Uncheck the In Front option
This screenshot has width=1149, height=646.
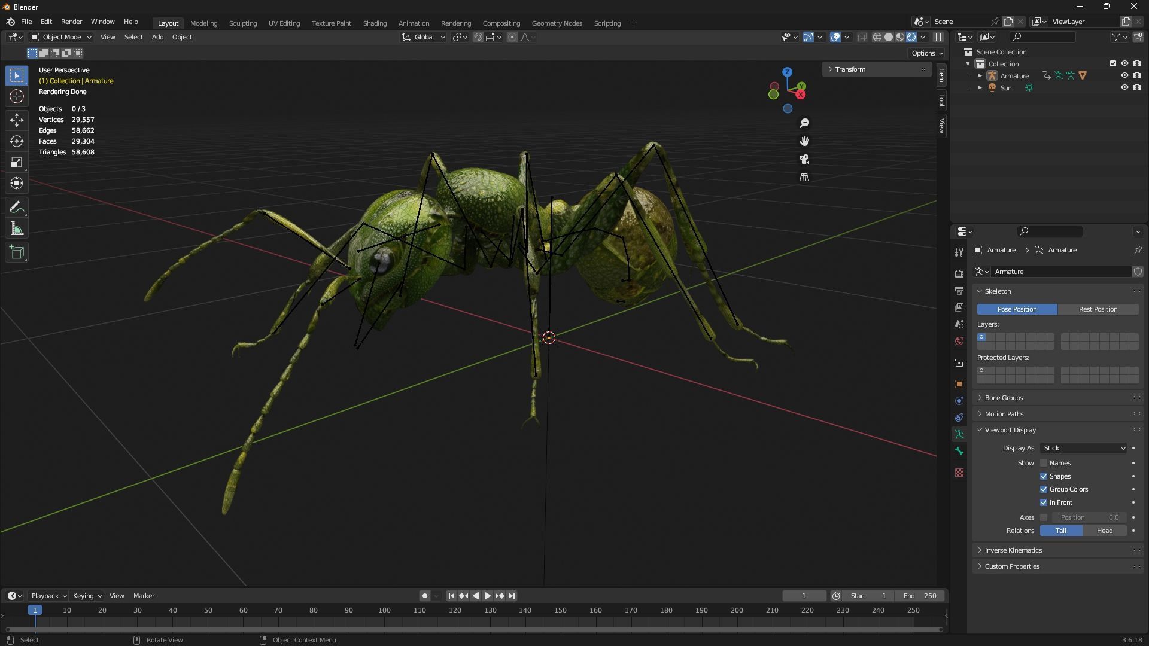(x=1044, y=502)
